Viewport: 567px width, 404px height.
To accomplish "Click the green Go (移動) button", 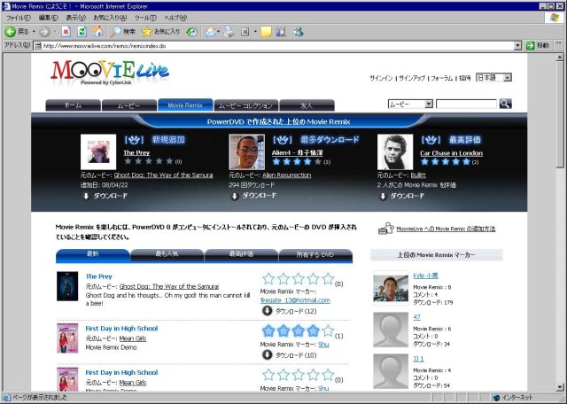I will (x=538, y=45).
